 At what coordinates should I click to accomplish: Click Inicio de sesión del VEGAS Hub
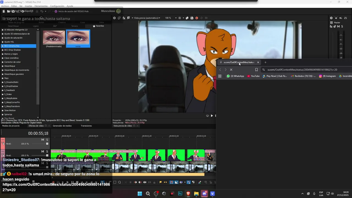pyautogui.click(x=71, y=11)
